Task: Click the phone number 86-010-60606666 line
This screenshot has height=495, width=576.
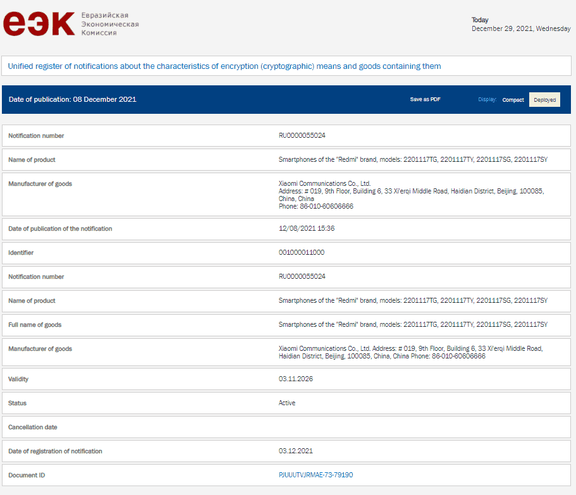Action: 316,206
